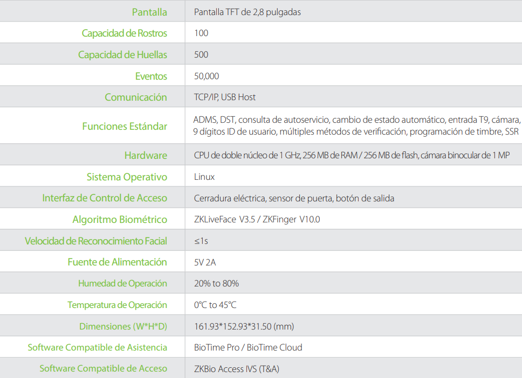Screen dimensions: 522x378
Task: Click the Capacidad de Huellas value 500
Action: pyautogui.click(x=201, y=54)
